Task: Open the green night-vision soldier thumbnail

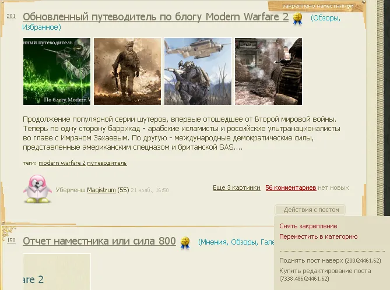Action: (57, 71)
